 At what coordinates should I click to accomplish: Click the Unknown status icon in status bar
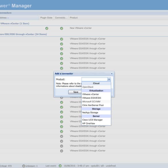pyautogui.click(x=24, y=166)
